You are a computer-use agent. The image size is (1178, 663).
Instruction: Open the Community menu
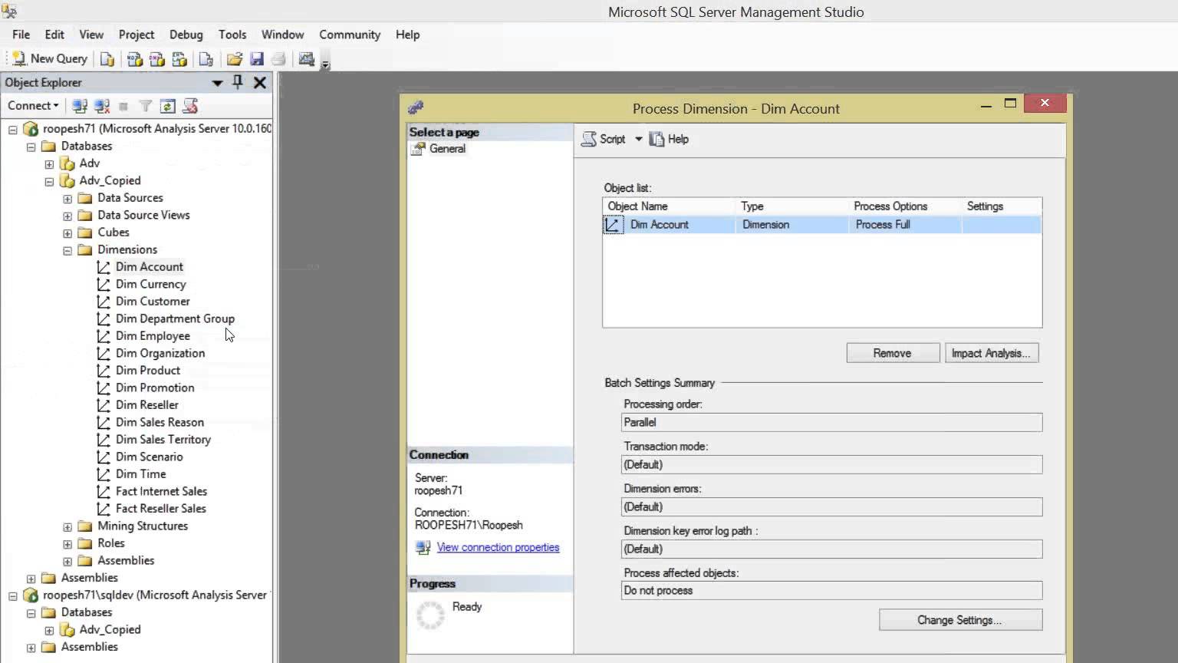coord(350,35)
